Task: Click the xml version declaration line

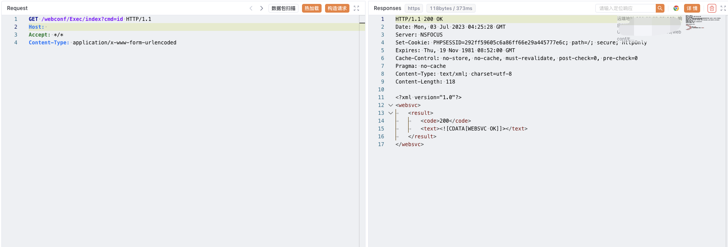Action: [x=429, y=97]
